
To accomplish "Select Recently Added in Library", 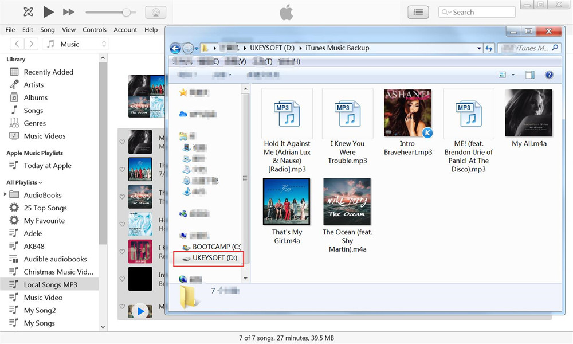I will pyautogui.click(x=49, y=72).
